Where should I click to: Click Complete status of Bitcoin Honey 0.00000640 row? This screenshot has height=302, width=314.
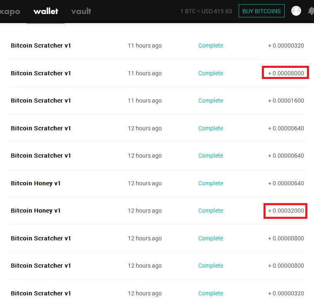[x=211, y=183]
